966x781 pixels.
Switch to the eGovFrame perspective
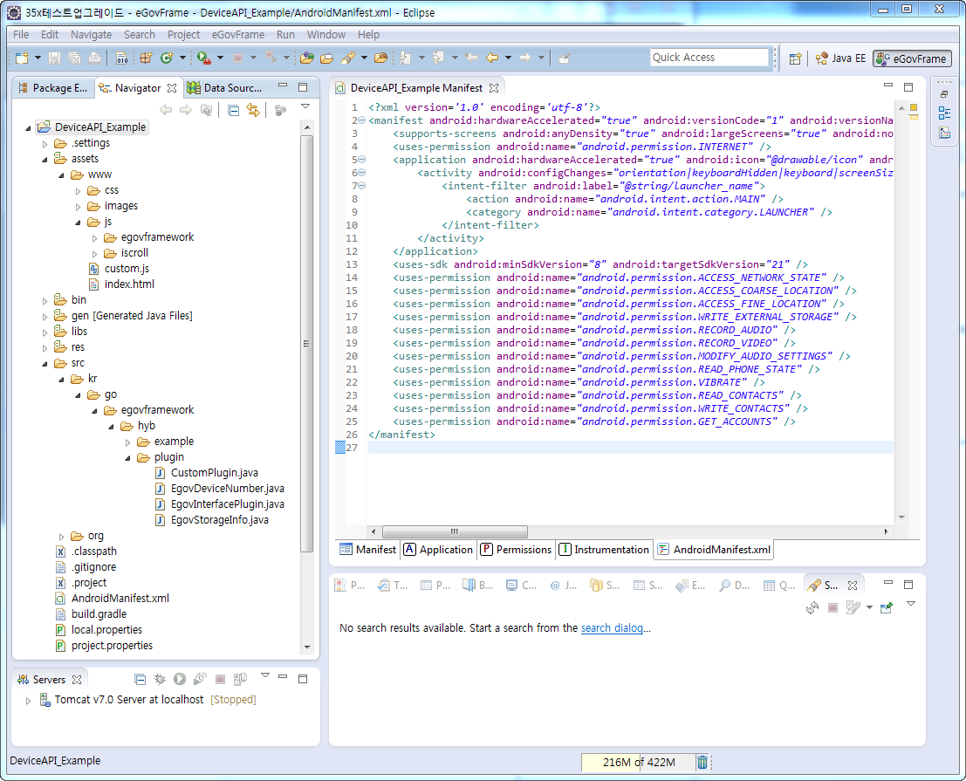pyautogui.click(x=912, y=58)
